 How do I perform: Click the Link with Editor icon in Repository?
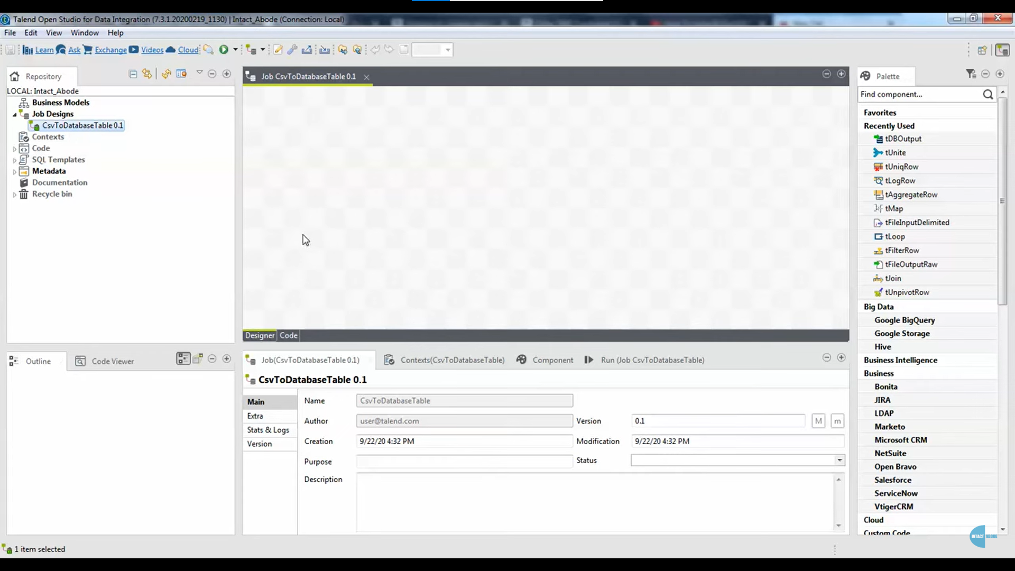147,74
